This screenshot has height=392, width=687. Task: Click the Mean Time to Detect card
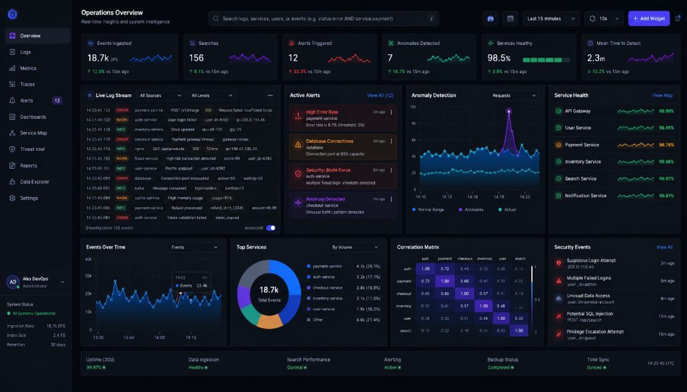pyautogui.click(x=631, y=57)
